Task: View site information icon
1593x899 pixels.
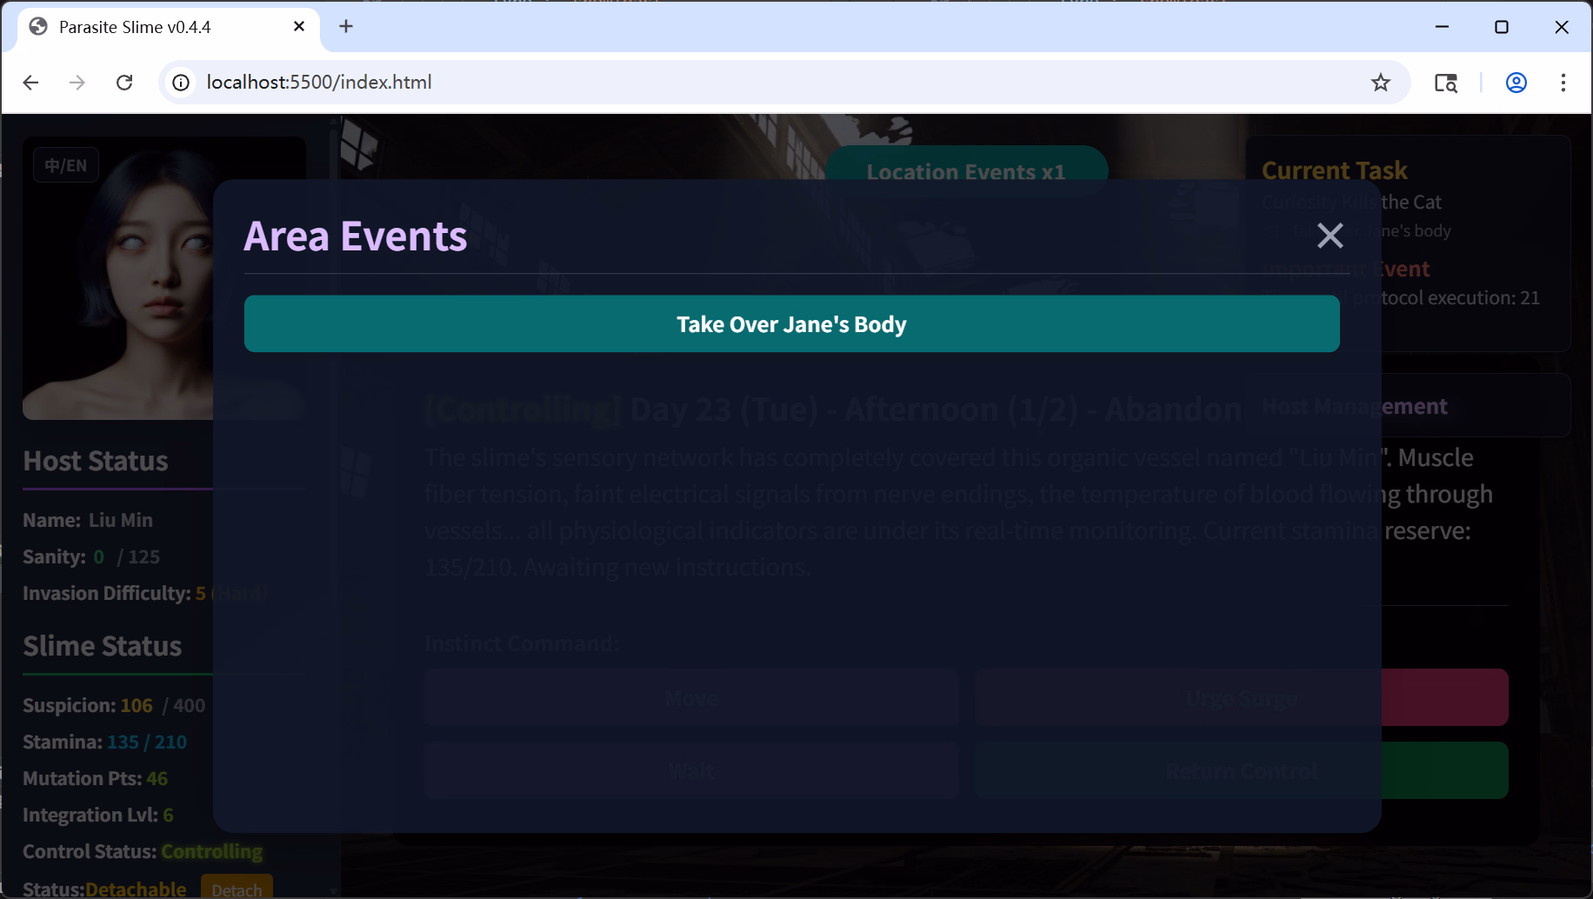Action: point(181,83)
